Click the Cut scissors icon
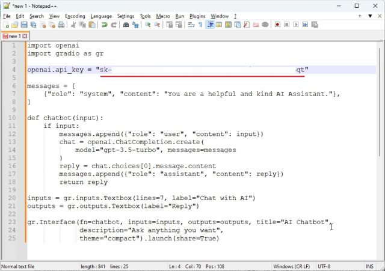The image size is (385, 271). 73,25
